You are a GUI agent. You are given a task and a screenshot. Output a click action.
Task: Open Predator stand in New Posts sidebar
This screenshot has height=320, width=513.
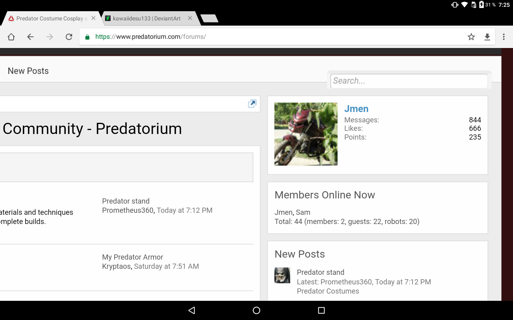pos(321,272)
